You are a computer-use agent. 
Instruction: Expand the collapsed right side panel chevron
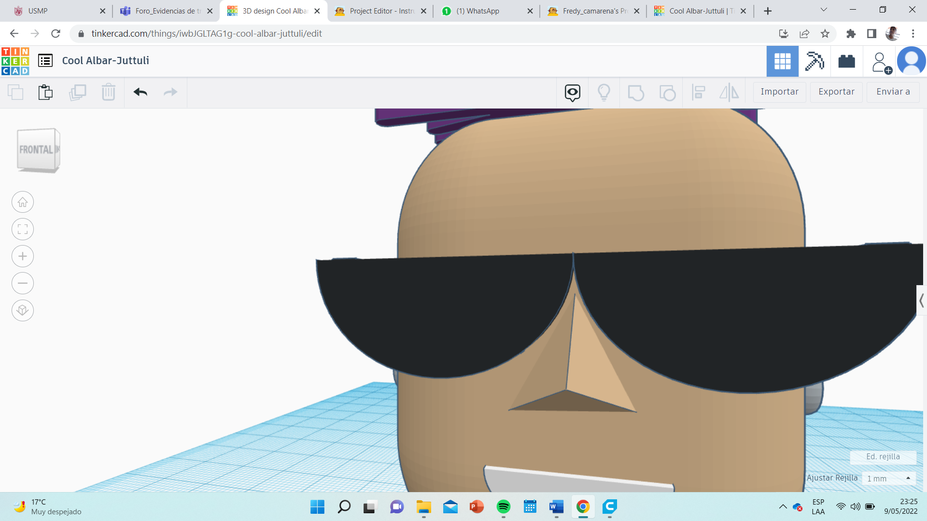coord(921,301)
